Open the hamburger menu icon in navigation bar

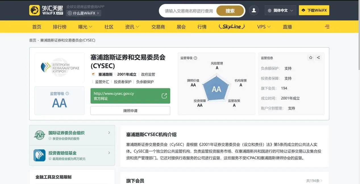pyautogui.click(x=327, y=27)
